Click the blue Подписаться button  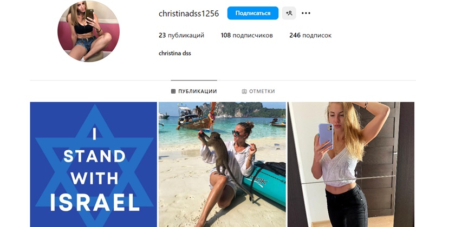[253, 13]
